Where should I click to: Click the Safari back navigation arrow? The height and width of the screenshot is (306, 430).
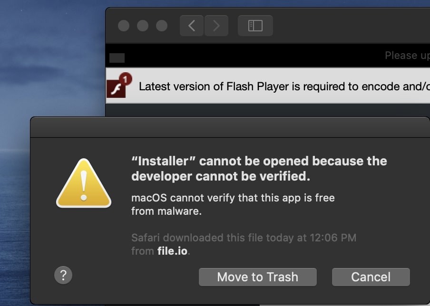(x=191, y=26)
